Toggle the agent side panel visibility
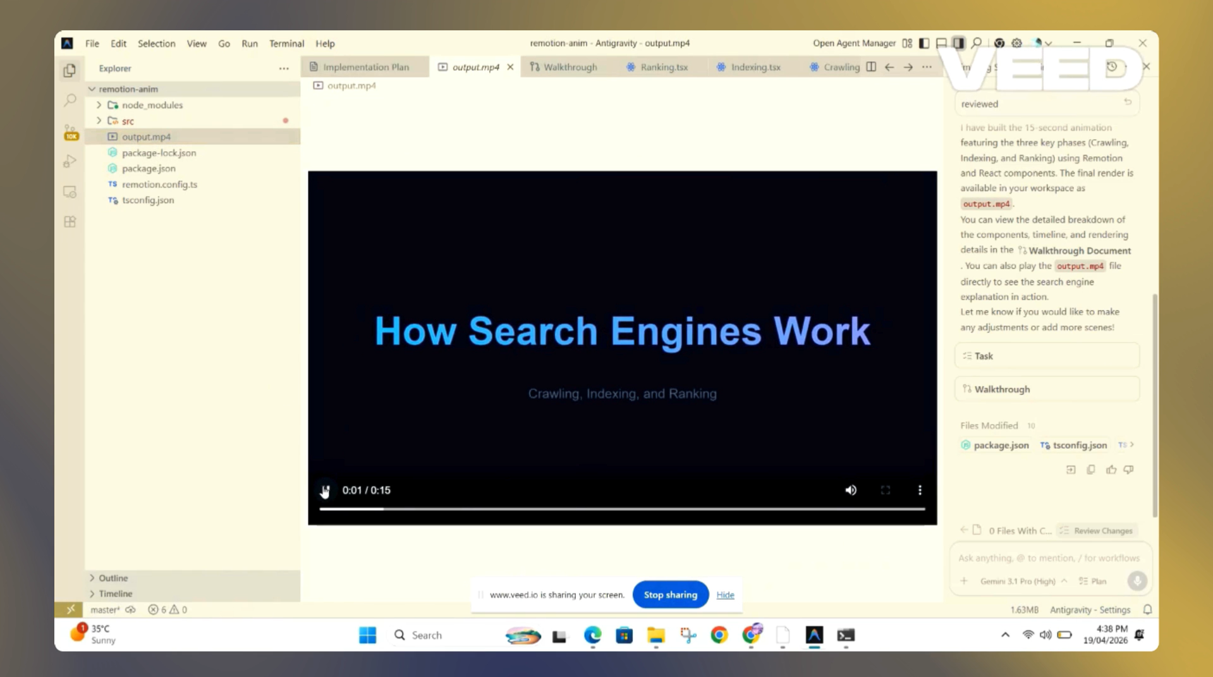1213x677 pixels. pyautogui.click(x=959, y=43)
